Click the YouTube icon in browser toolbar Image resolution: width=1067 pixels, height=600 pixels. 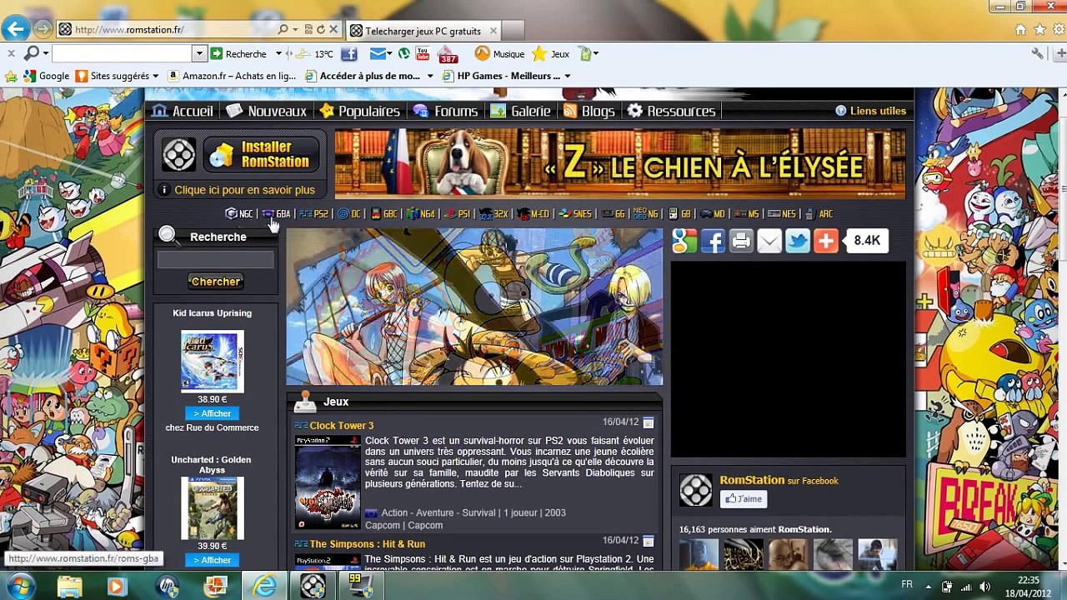[x=423, y=53]
